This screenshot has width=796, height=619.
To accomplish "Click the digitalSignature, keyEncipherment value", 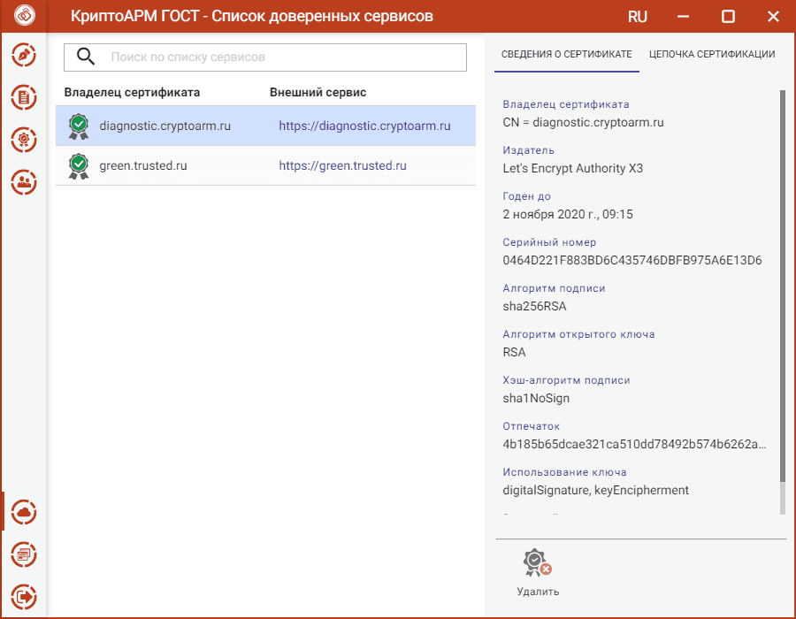I will pyautogui.click(x=596, y=490).
